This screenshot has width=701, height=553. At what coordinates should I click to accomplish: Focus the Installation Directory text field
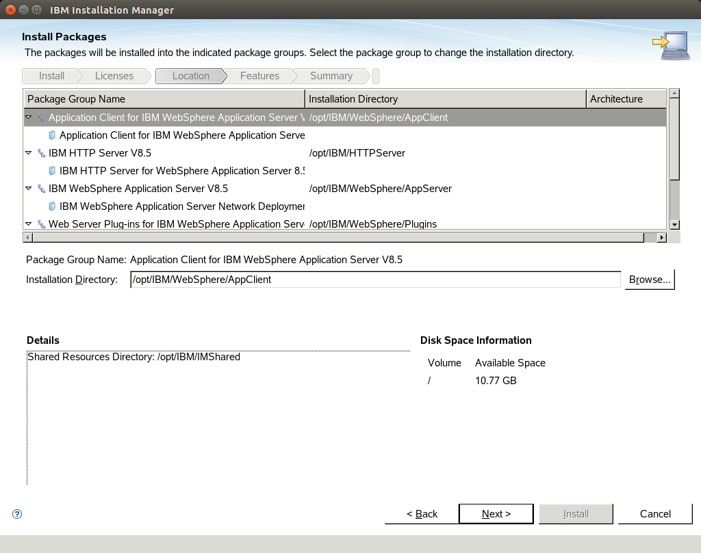(x=376, y=280)
